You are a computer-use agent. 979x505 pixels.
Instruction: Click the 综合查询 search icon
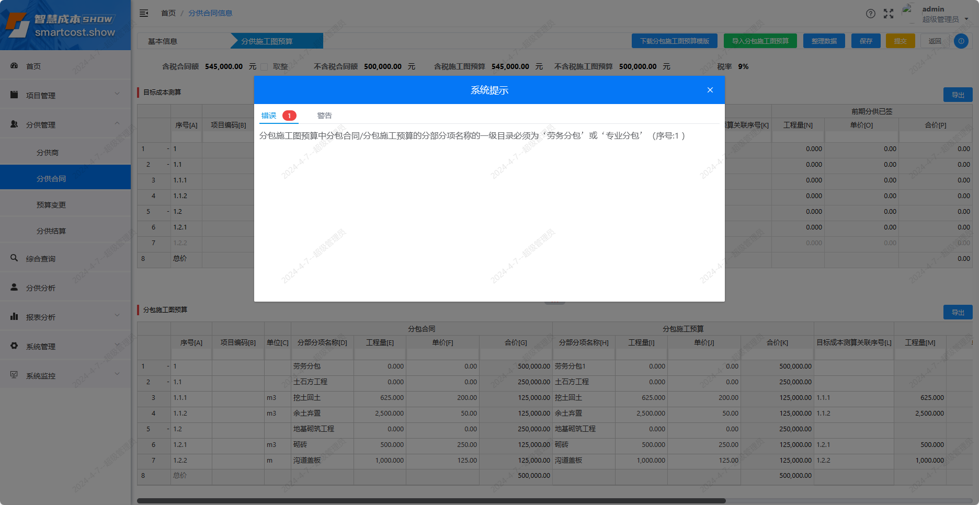click(x=14, y=258)
